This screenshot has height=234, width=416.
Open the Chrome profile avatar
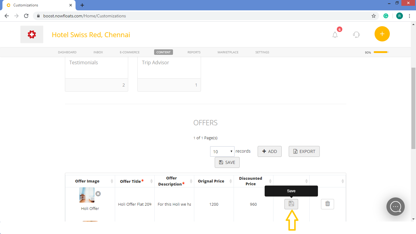coord(399,16)
